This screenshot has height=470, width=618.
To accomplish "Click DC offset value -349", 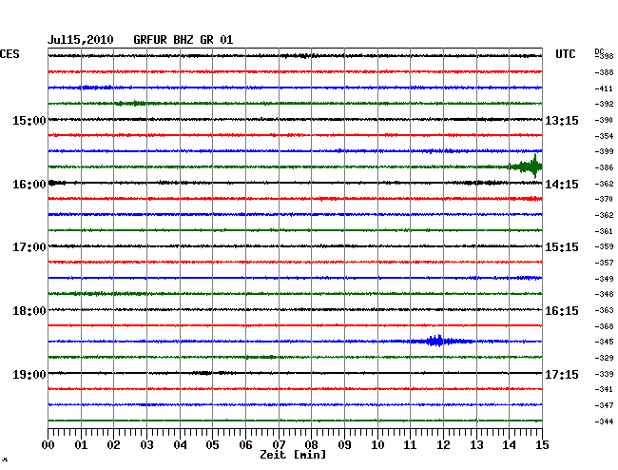I will tap(604, 279).
